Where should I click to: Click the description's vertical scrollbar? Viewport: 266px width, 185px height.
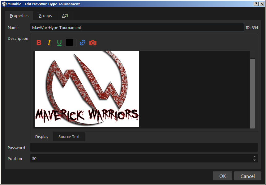pyautogui.click(x=252, y=93)
